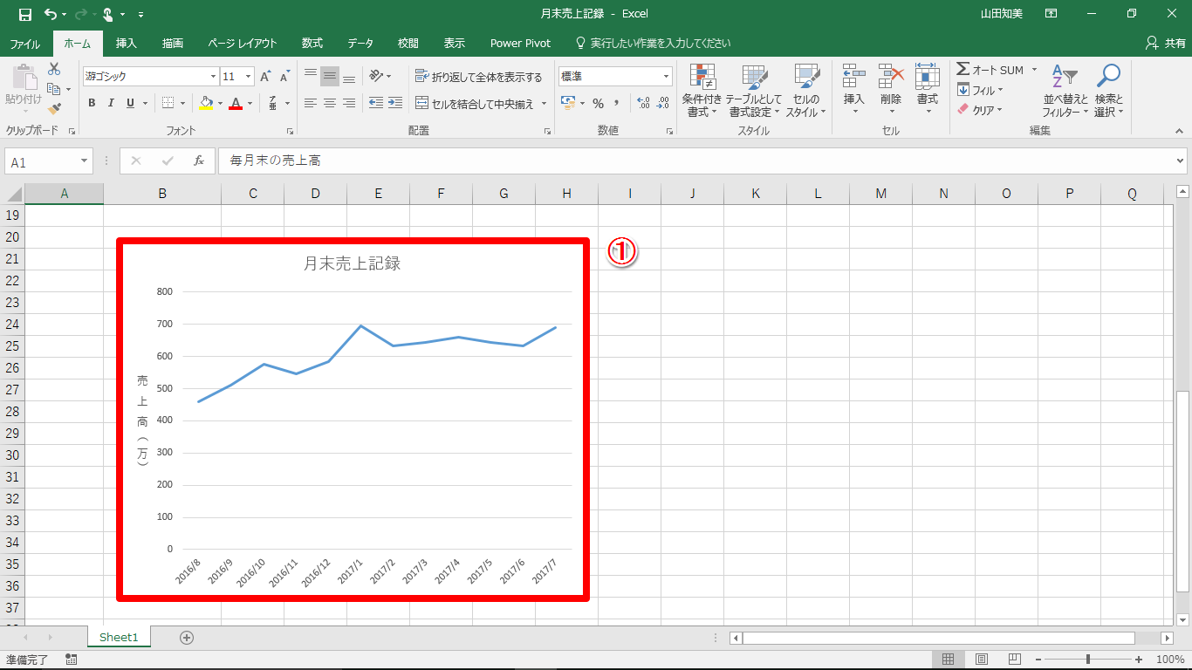Click the insert function fx icon
The image size is (1192, 670).
(199, 161)
